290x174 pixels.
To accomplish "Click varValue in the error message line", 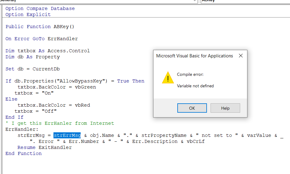I will click(x=259, y=135).
